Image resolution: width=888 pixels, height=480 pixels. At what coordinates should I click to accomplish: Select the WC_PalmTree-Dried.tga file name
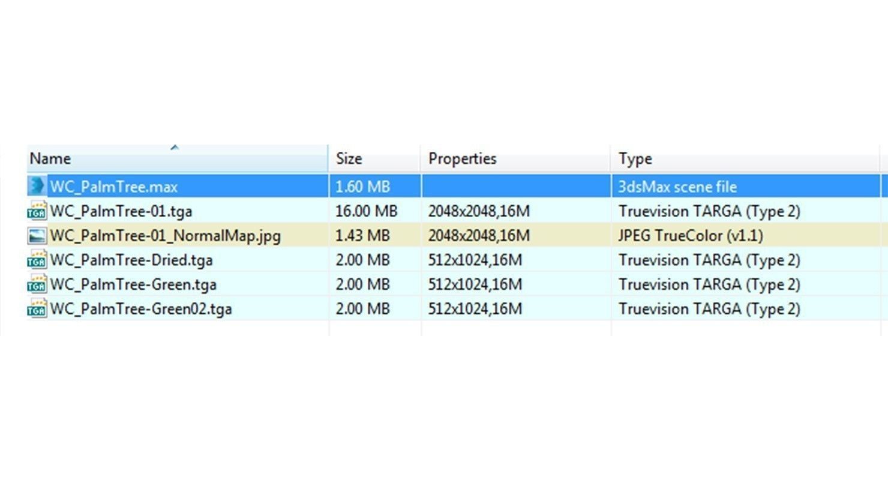[x=131, y=260]
